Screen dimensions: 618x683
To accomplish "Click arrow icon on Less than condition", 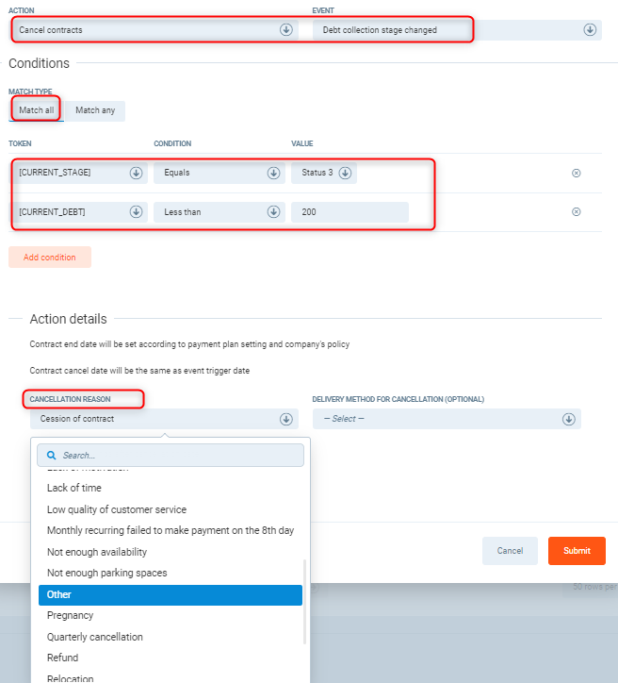I will (x=273, y=212).
